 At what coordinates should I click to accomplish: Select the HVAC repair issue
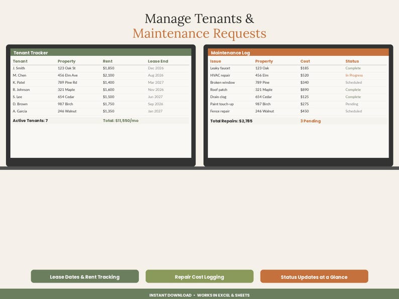tap(220, 75)
